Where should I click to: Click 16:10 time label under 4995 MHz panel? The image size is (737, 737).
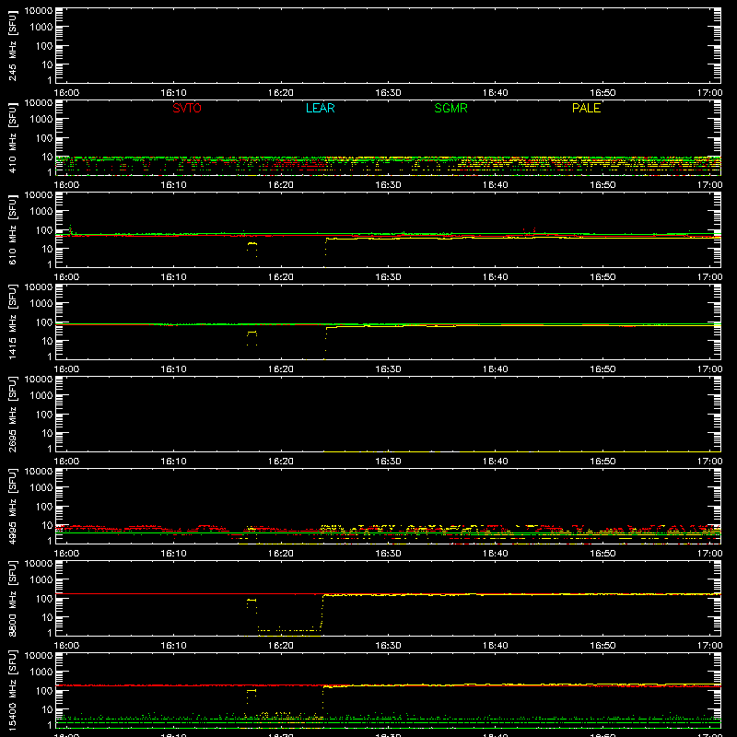coord(173,554)
